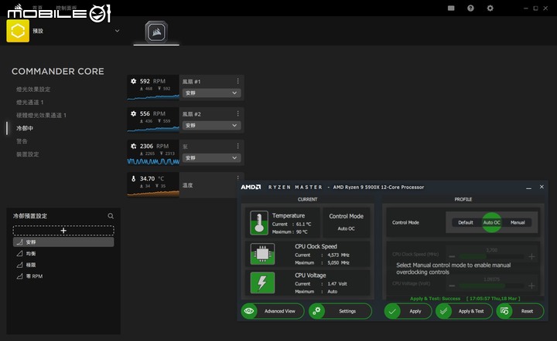Image resolution: width=557 pixels, height=341 pixels.
Task: Open the three-dot menu for the 泵 pump
Action: tap(237, 146)
